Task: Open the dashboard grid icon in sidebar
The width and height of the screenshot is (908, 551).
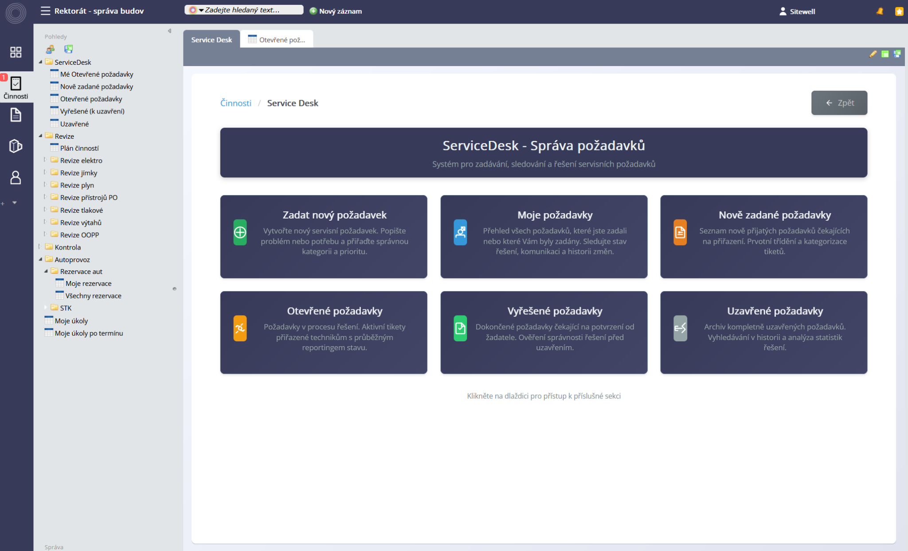Action: [x=16, y=52]
